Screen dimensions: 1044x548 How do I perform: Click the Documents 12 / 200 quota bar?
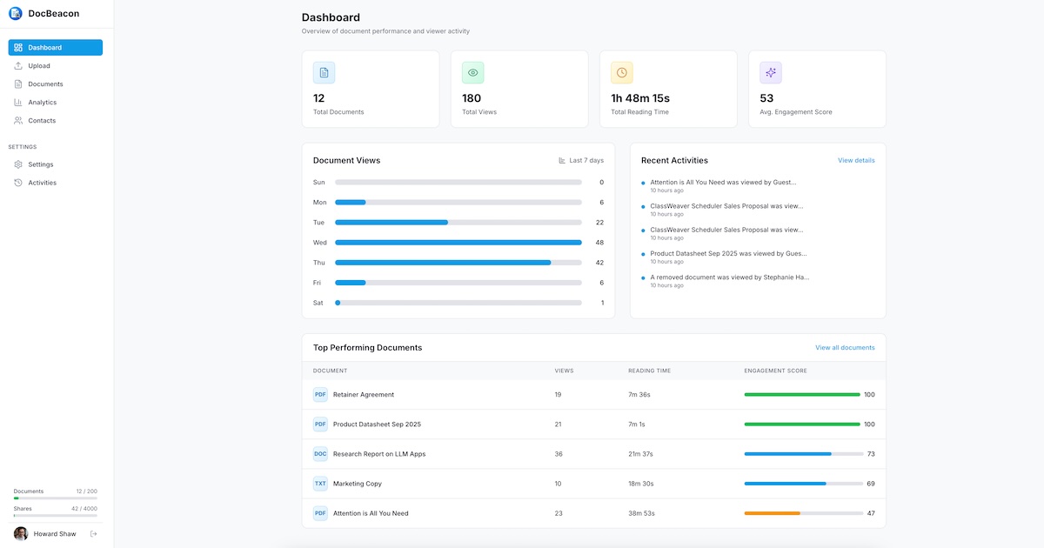coord(56,498)
